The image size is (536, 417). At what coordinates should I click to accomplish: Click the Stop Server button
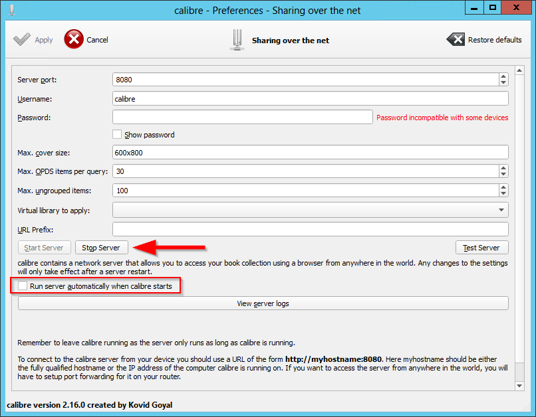(x=102, y=248)
